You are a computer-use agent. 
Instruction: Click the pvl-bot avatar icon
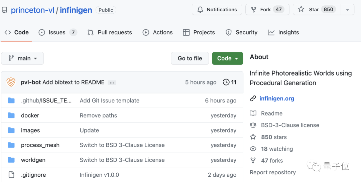[11, 82]
